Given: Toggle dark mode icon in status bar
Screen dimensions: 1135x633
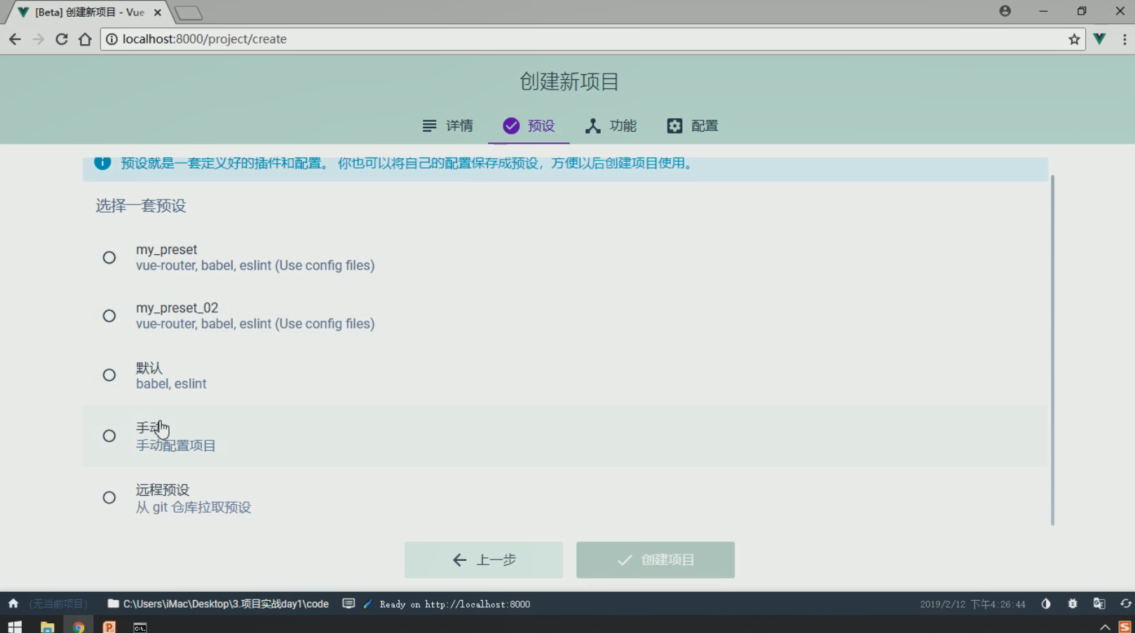Looking at the screenshot, I should tap(1046, 604).
